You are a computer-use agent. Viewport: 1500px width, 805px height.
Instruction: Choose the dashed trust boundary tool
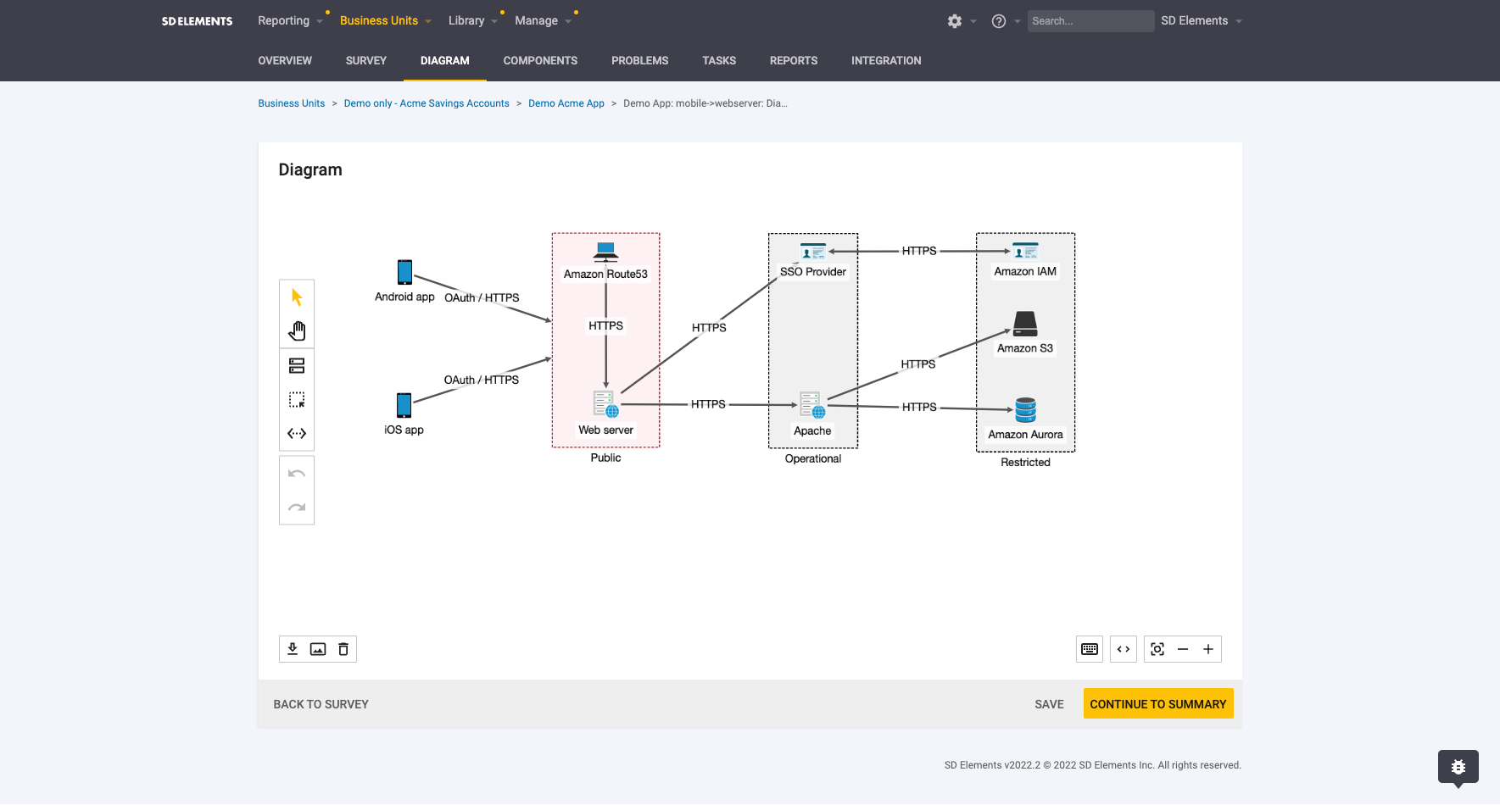point(297,400)
